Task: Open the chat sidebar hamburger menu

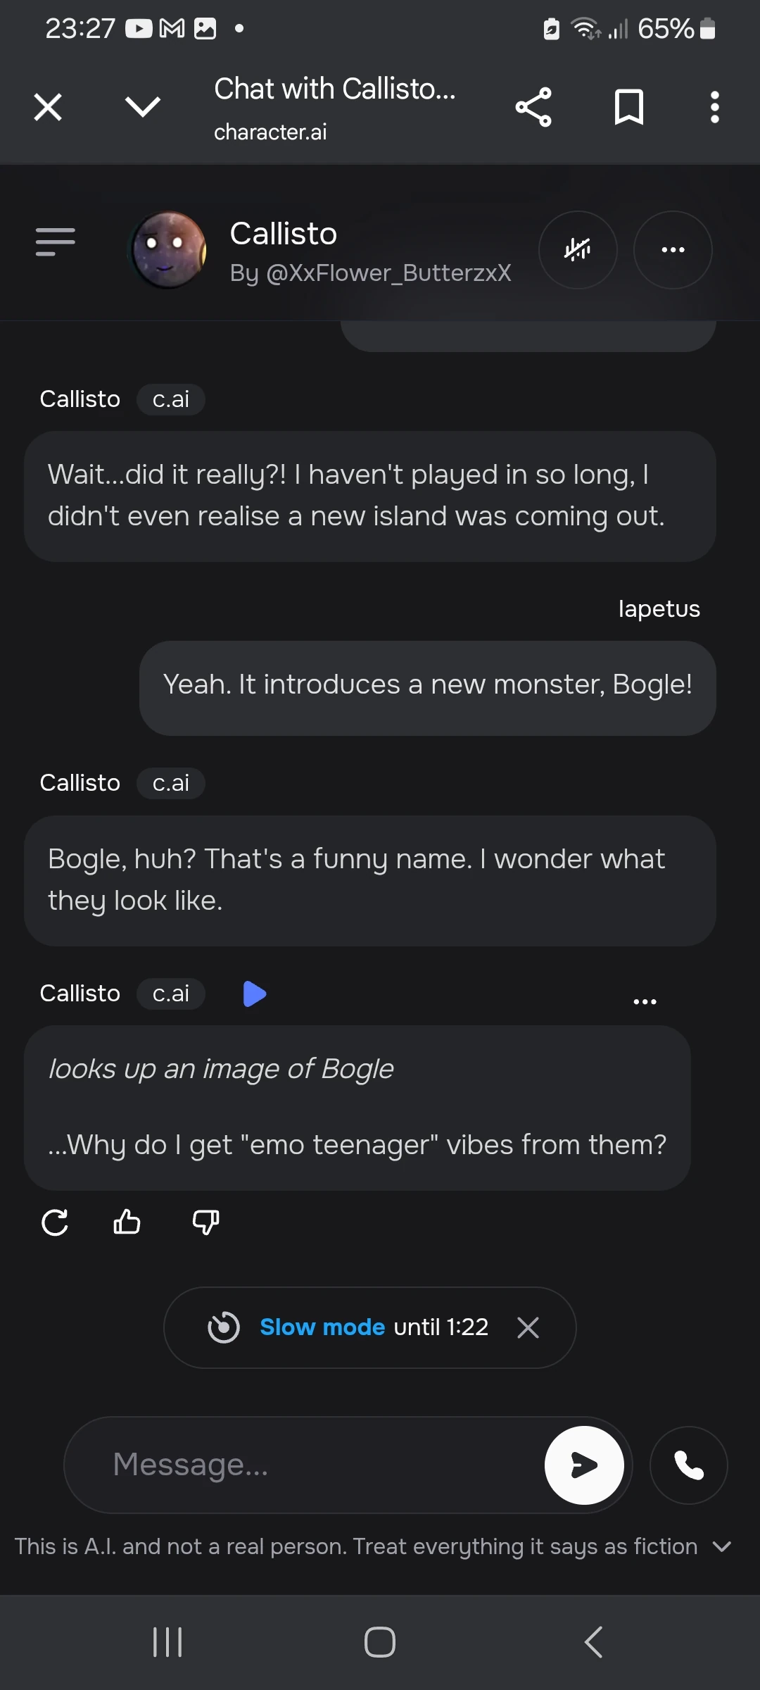Action: click(x=56, y=242)
